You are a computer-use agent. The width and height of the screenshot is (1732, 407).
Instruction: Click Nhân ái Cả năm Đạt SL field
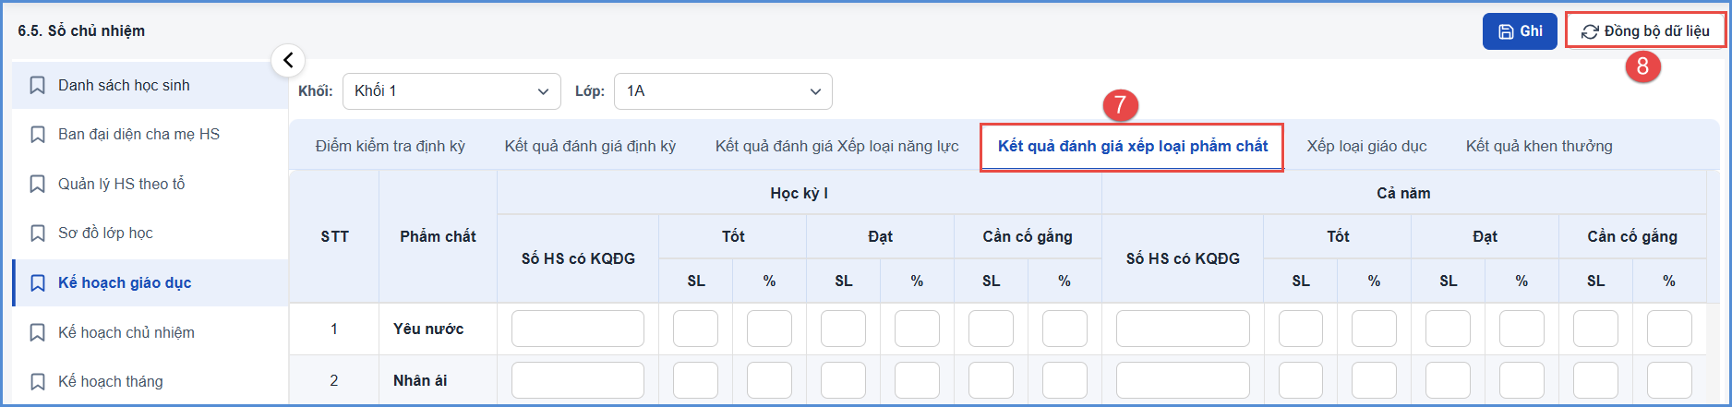(1448, 380)
